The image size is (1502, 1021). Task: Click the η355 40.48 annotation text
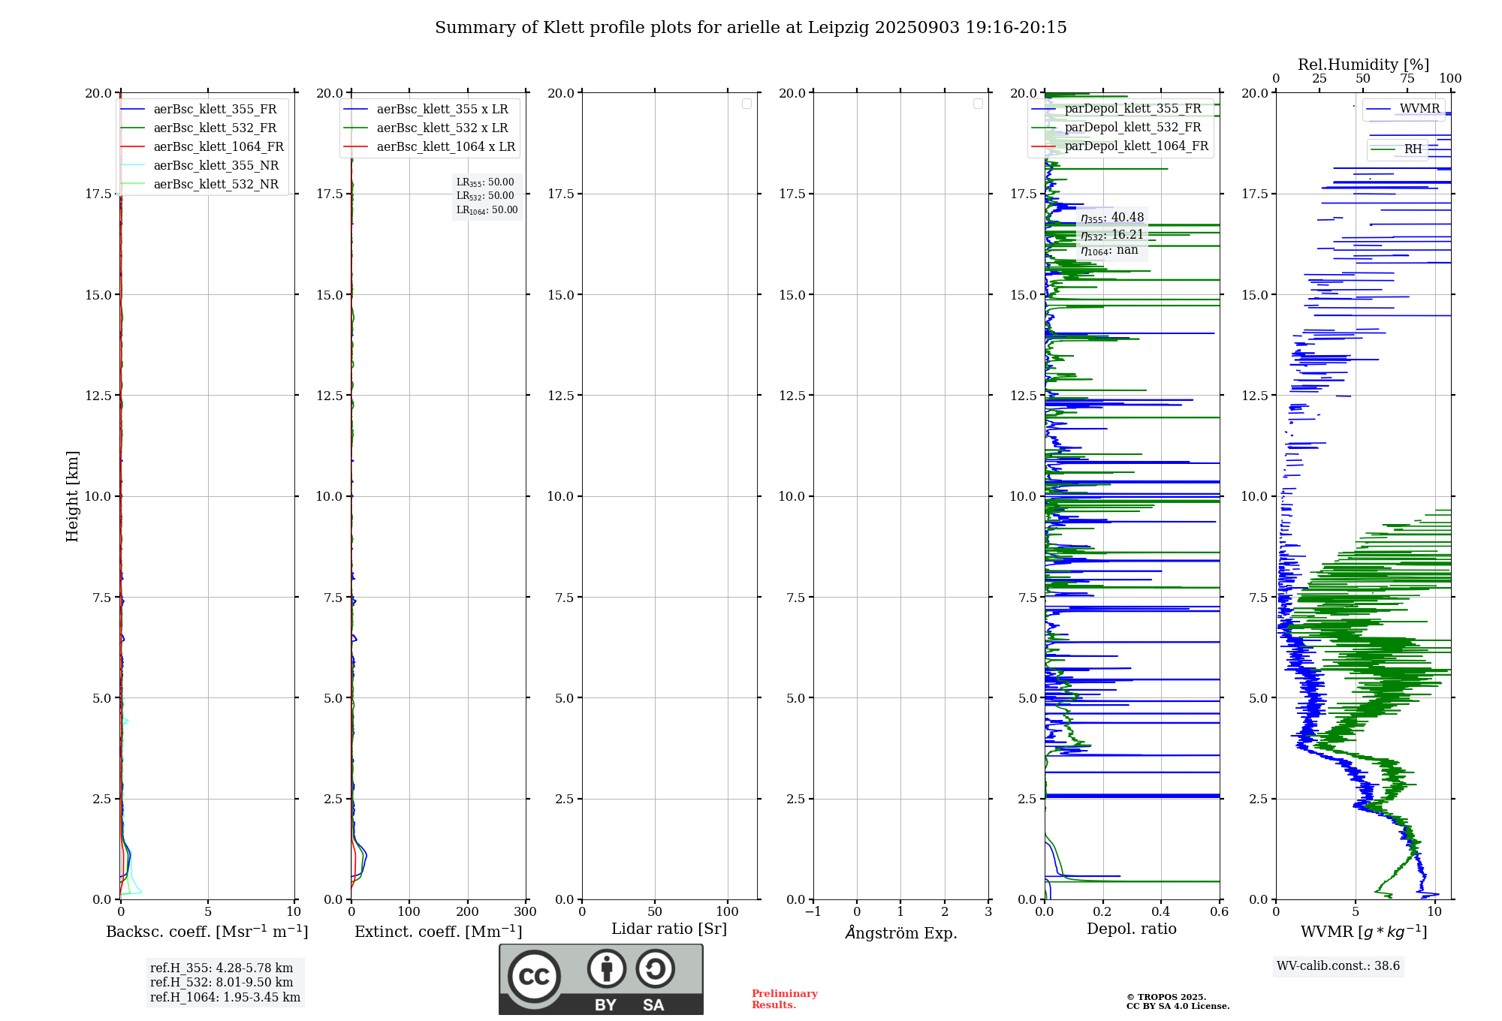pos(1112,218)
